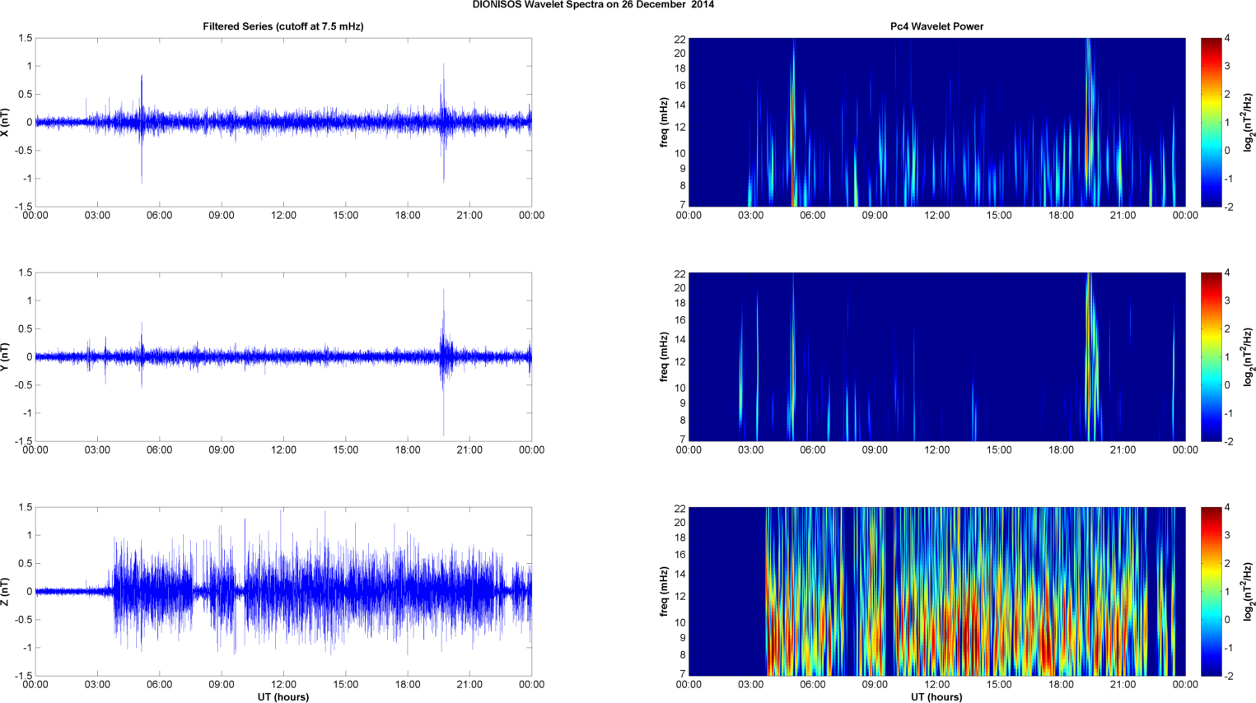Click the '18:00' tick under the Y series plot
Screen dimensions: 1256x703
[408, 450]
